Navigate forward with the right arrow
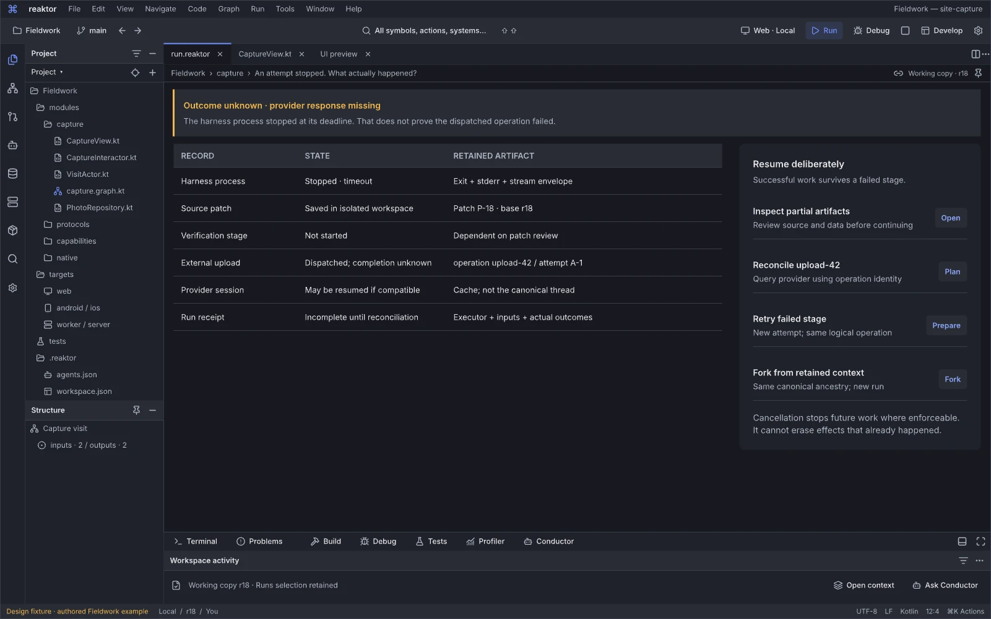Viewport: 991px width, 619px height. (x=137, y=30)
